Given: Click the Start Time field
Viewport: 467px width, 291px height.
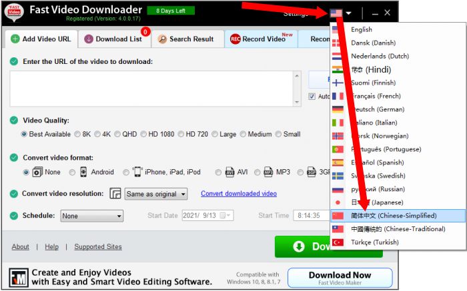Looking at the screenshot, I should (312, 216).
